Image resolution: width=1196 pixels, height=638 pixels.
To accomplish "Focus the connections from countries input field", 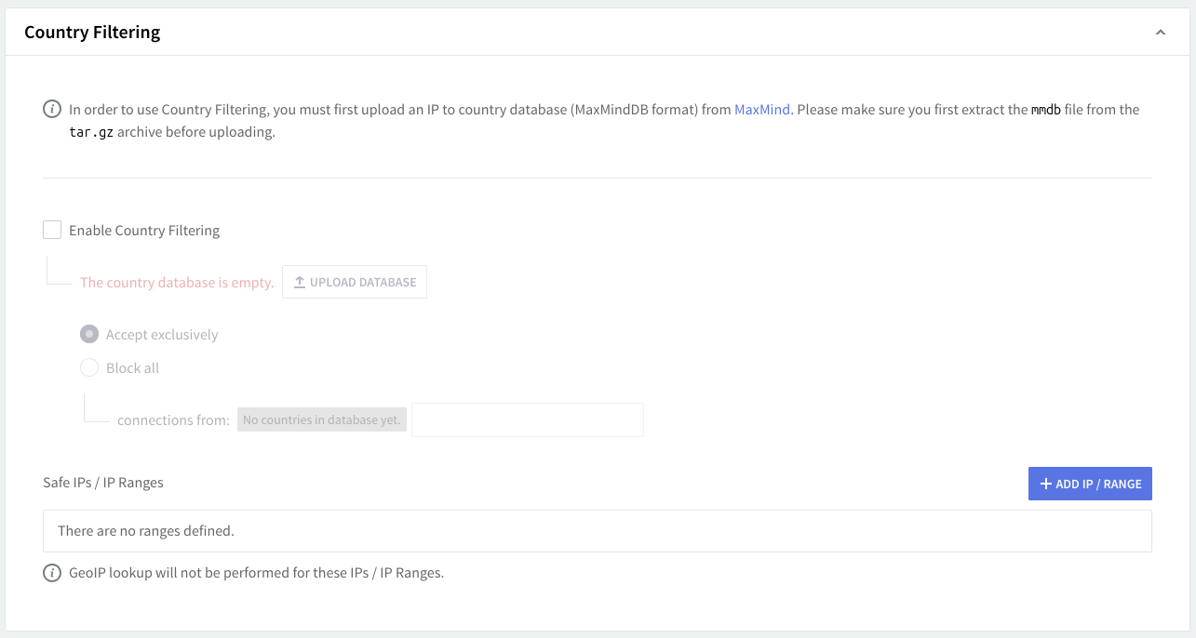I will (x=527, y=420).
